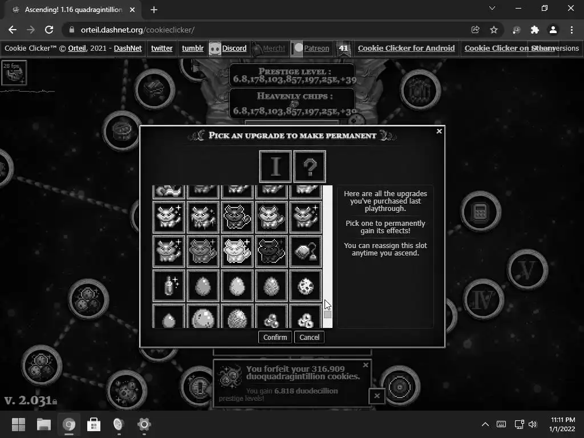
Task: Pick the black outlined kitten by the tea bag
Action: [x=271, y=251]
